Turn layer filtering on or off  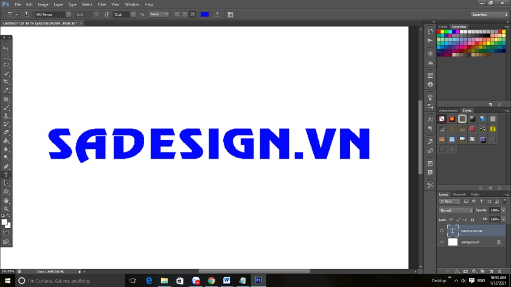coord(505,201)
